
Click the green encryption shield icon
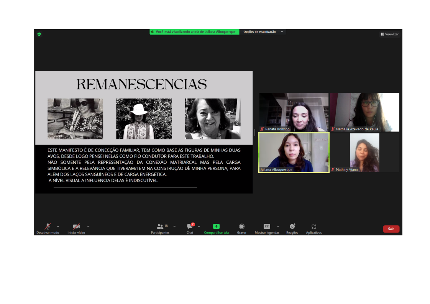(39, 34)
